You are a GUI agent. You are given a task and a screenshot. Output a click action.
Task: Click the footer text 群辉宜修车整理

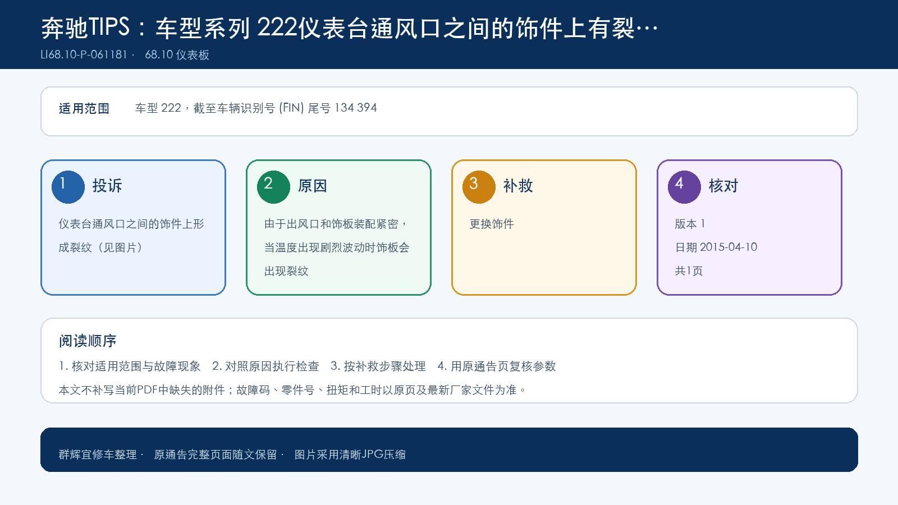tap(98, 454)
